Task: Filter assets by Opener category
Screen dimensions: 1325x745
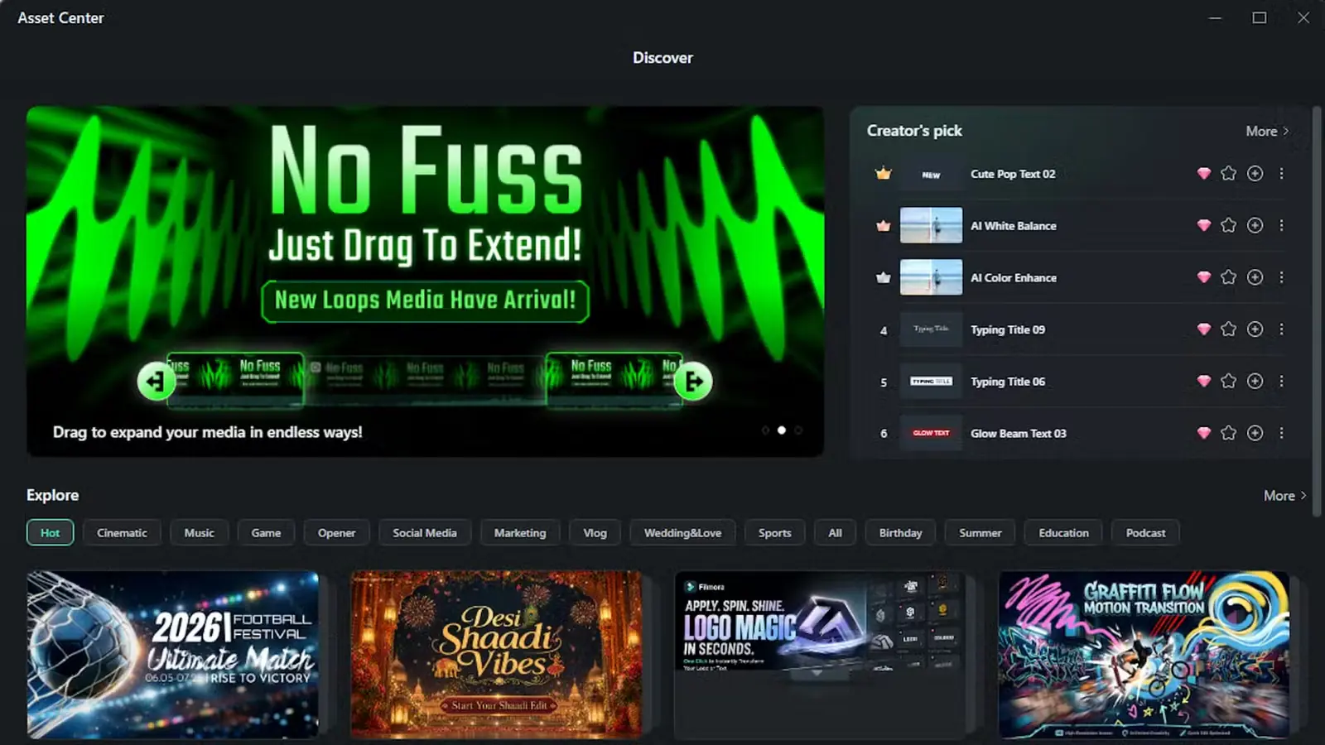Action: tap(336, 532)
